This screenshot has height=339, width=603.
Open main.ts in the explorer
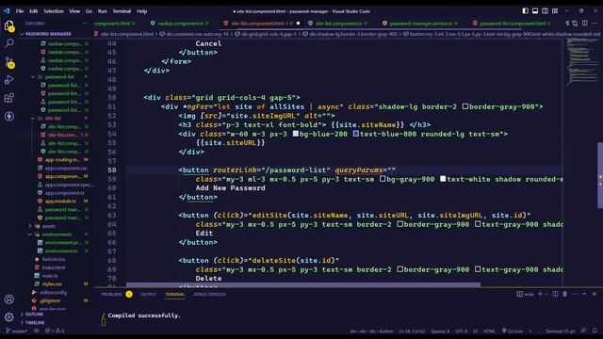coord(50,276)
